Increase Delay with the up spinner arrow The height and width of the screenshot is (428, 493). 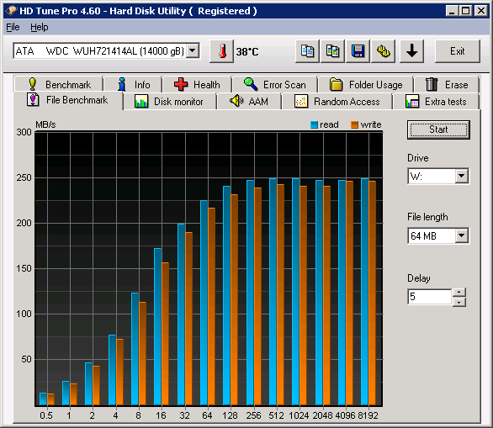459,293
